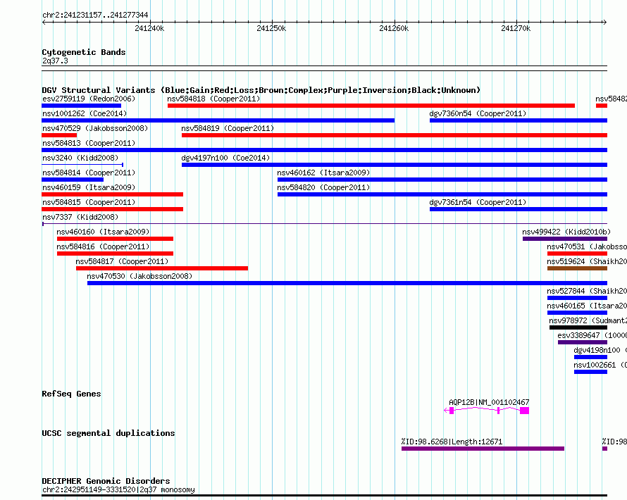Click the 241260k ruler tick label
The image size is (627, 500).
[394, 28]
